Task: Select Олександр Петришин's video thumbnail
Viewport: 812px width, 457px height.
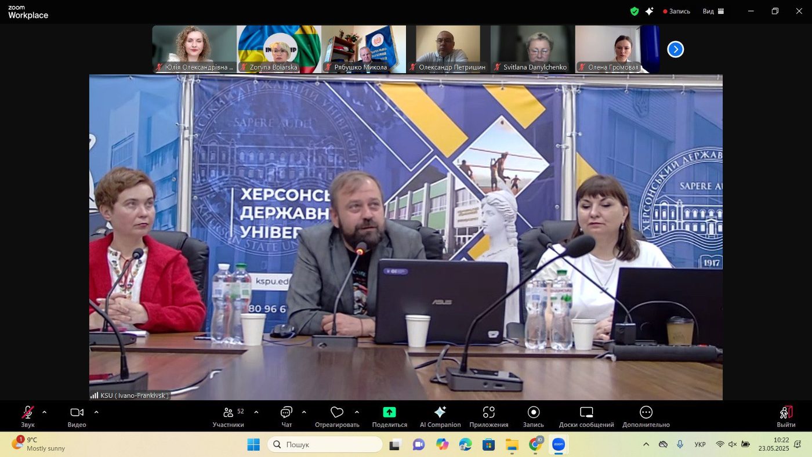Action: point(448,49)
